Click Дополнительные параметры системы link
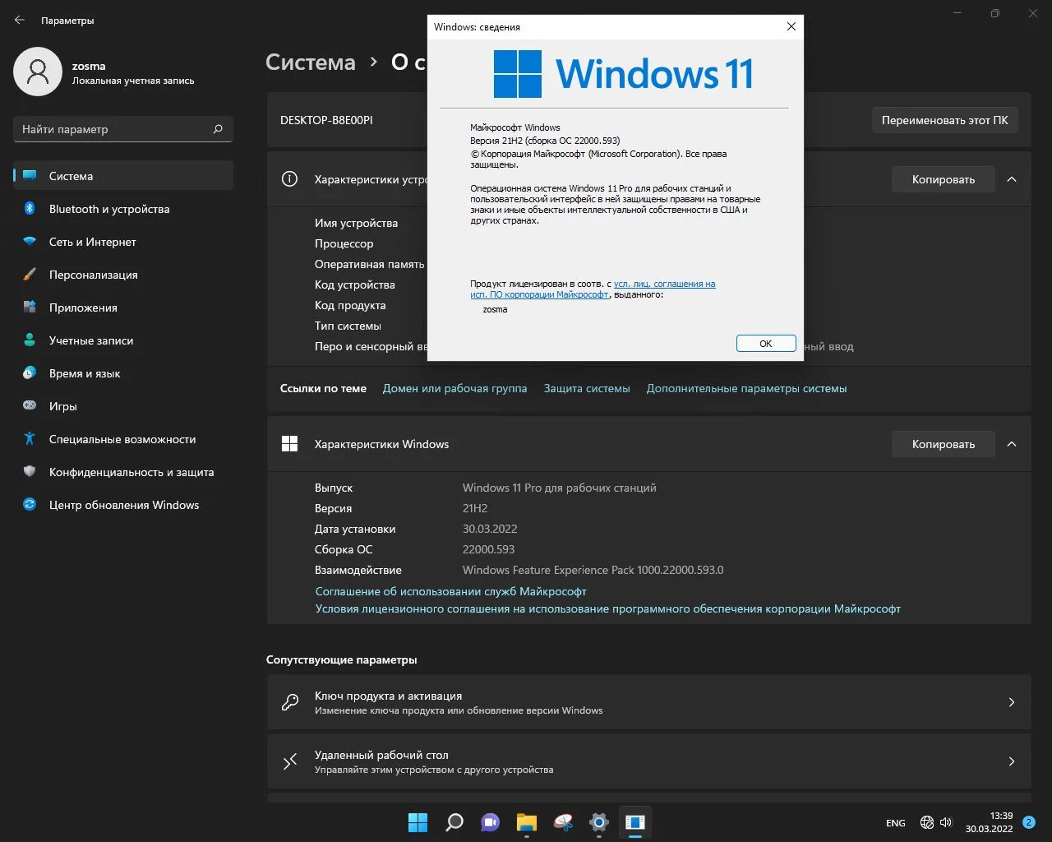Screen dimensions: 1052x842 click(746, 388)
